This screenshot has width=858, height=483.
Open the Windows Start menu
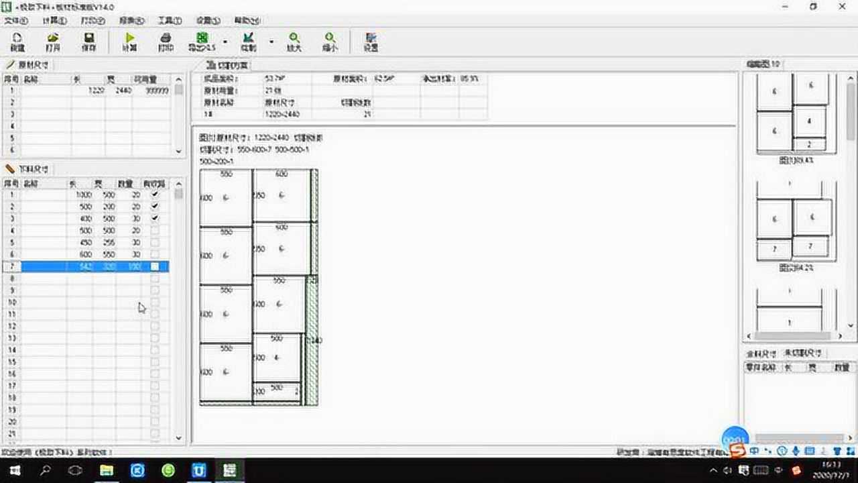pyautogui.click(x=15, y=470)
